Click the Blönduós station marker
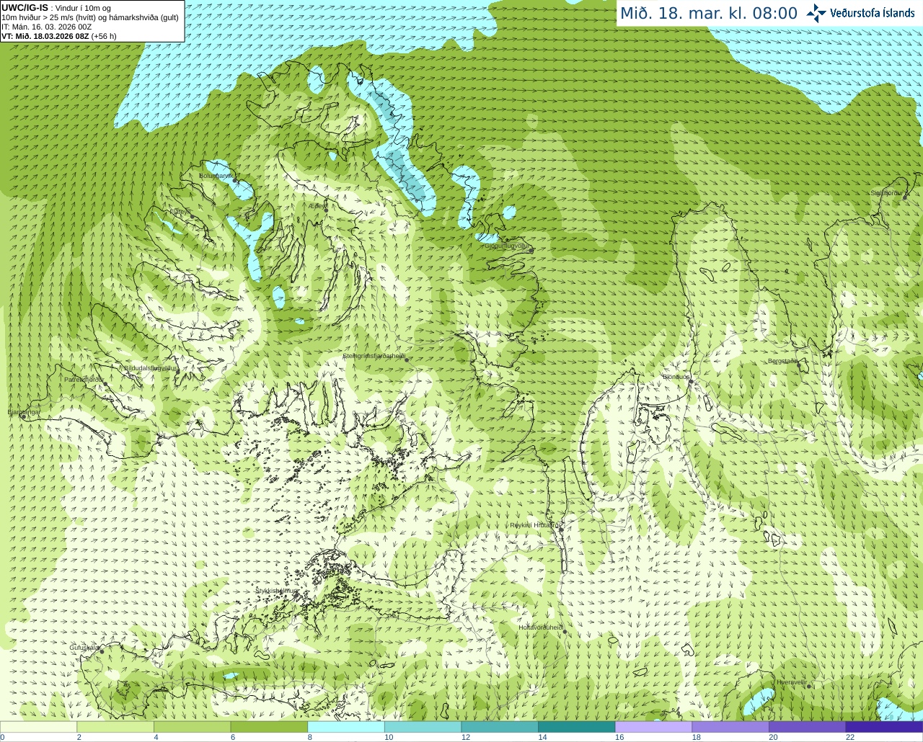Screen dimensions: 923x742 (x=690, y=382)
